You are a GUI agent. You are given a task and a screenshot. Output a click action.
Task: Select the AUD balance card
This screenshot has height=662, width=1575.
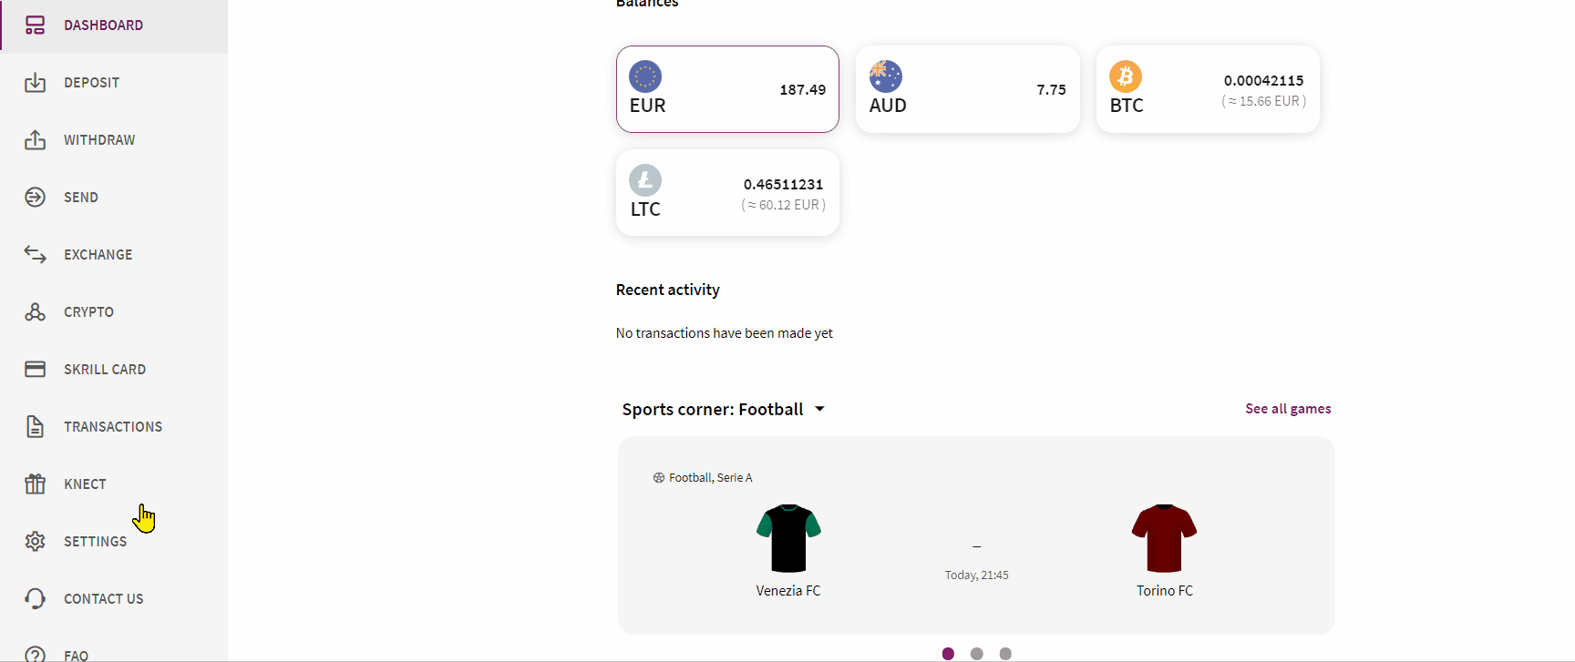[967, 89]
